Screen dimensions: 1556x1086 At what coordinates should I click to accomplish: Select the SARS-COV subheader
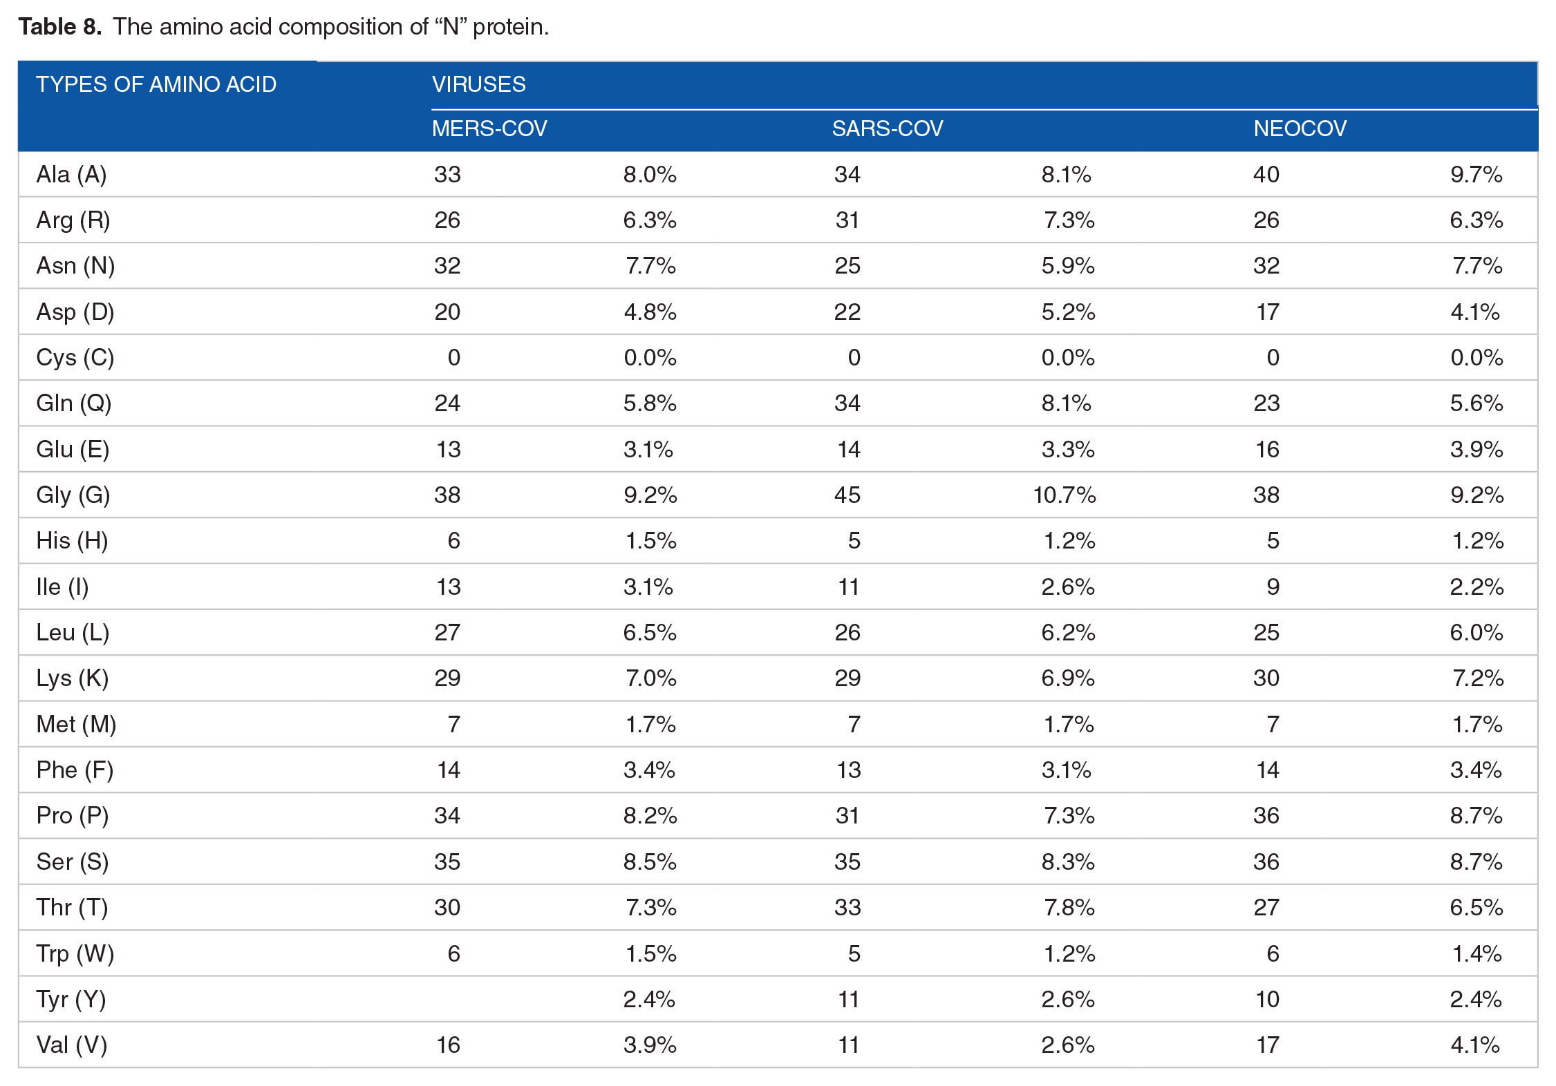point(888,128)
